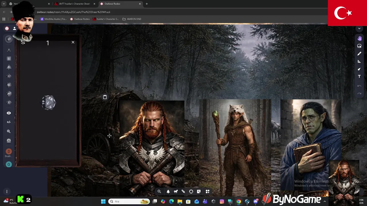Close the Owlbear Rodeo tab
The image size is (367, 206).
tap(140, 4)
